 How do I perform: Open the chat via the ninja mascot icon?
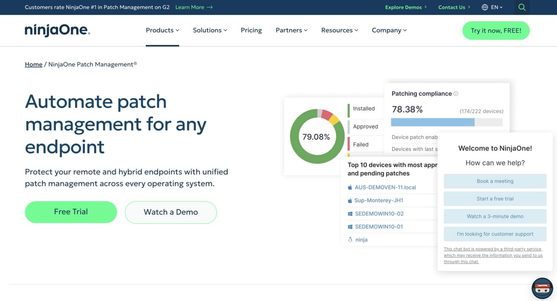click(542, 288)
